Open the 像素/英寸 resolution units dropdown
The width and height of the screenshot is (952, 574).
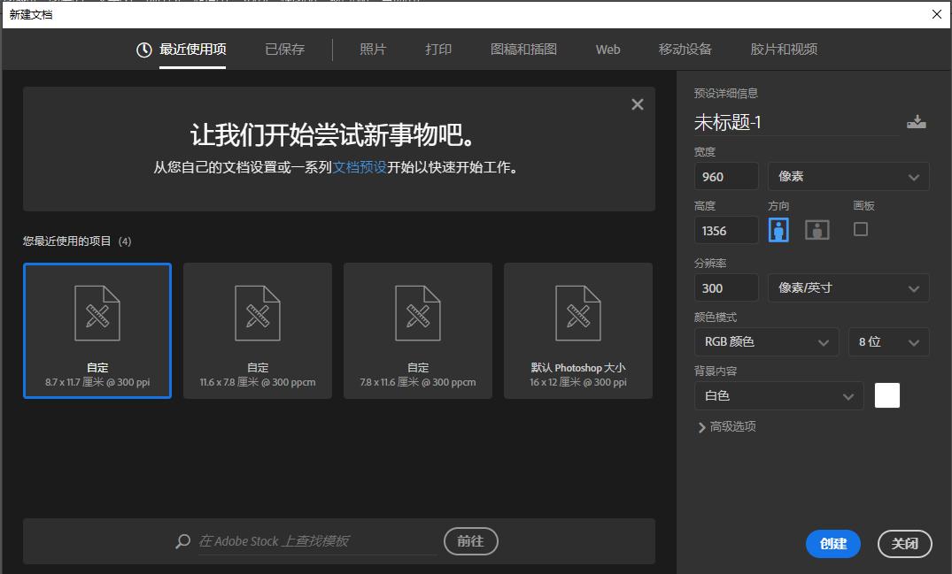coord(848,287)
